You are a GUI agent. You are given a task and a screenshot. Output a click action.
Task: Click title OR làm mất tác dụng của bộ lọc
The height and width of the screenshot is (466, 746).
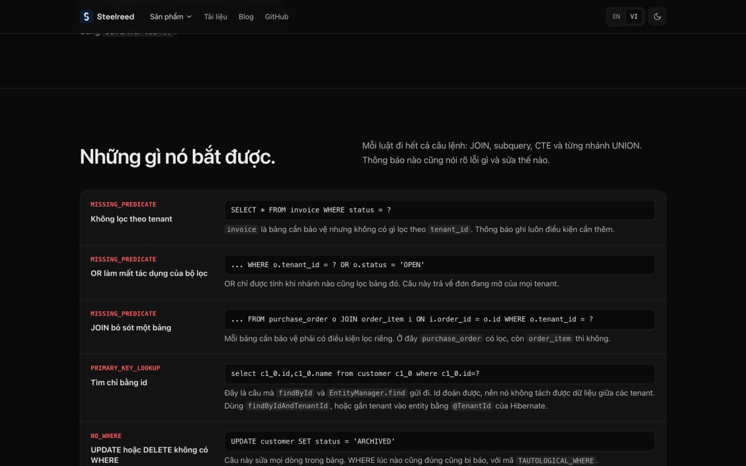(x=149, y=273)
